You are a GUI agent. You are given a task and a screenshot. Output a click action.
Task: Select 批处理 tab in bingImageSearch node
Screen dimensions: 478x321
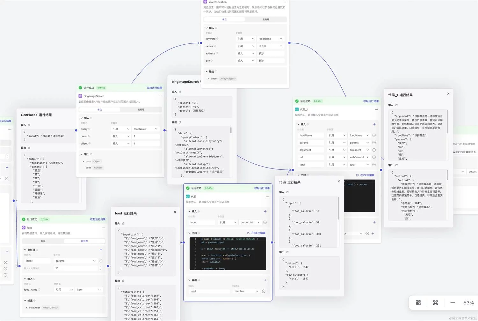(141, 109)
